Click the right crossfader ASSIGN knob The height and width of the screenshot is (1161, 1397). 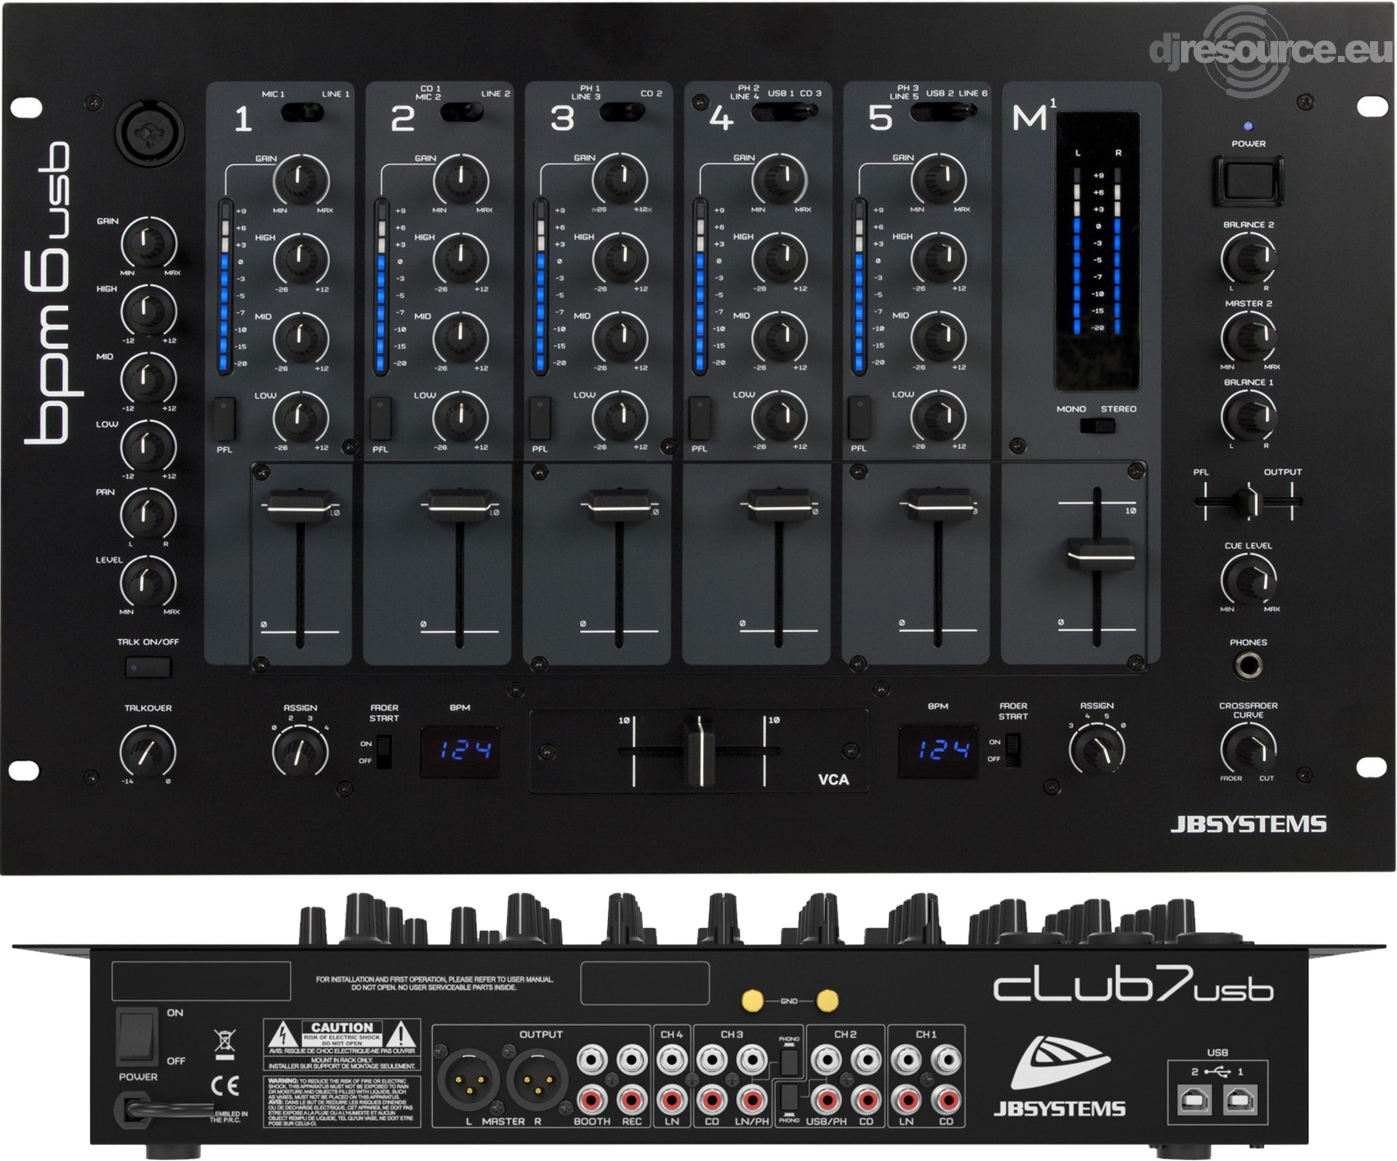tap(1097, 750)
